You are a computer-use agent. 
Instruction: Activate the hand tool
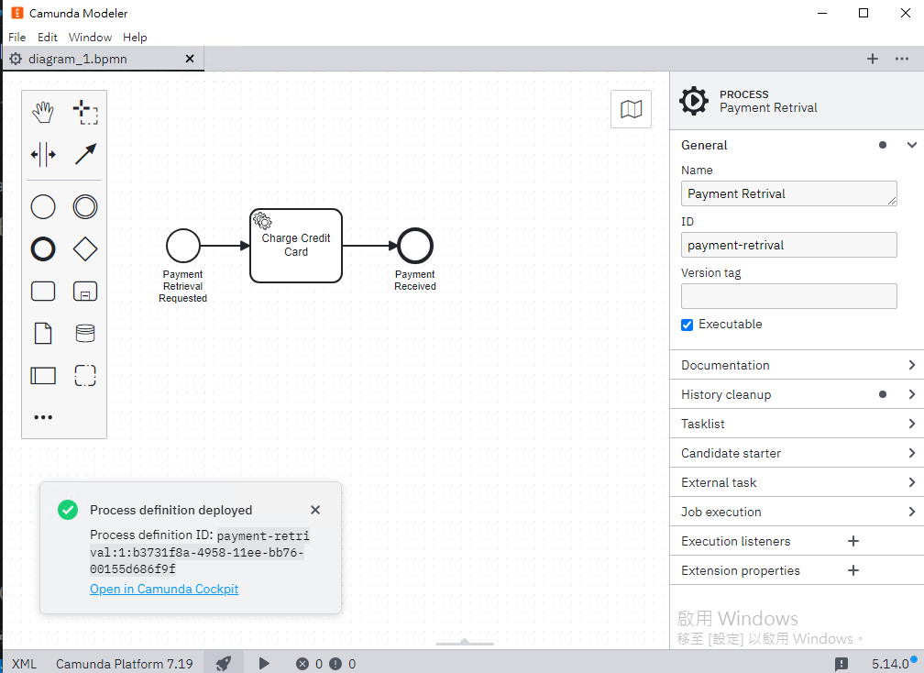coord(43,112)
